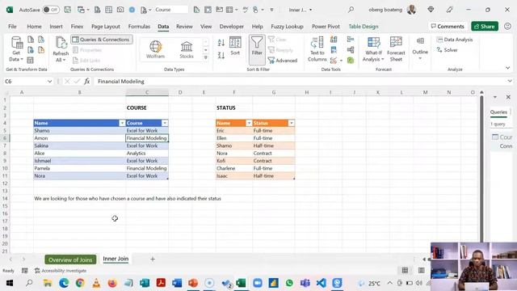The width and height of the screenshot is (517, 291).
Task: Open the Solver add-in
Action: (447, 50)
